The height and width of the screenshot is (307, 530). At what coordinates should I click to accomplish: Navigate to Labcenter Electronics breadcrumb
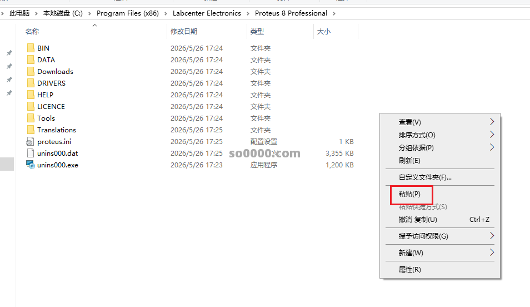(x=207, y=13)
